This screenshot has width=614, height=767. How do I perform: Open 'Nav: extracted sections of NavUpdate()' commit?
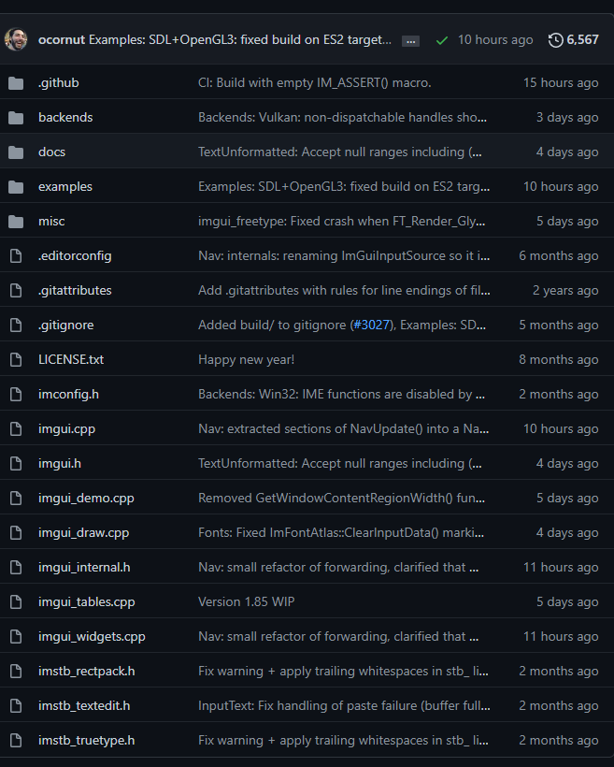(x=343, y=429)
